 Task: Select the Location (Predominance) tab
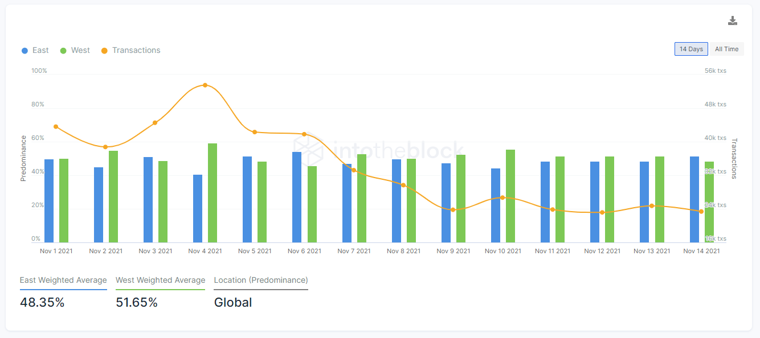coord(261,281)
